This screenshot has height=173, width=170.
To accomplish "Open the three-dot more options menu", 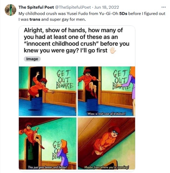I will (164, 7).
